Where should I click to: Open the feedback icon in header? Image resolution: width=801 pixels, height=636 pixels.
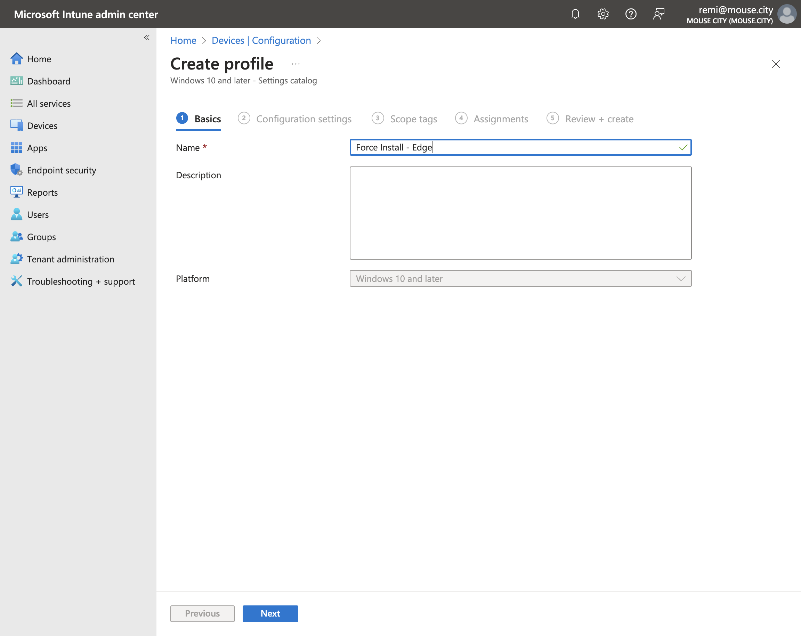click(658, 14)
